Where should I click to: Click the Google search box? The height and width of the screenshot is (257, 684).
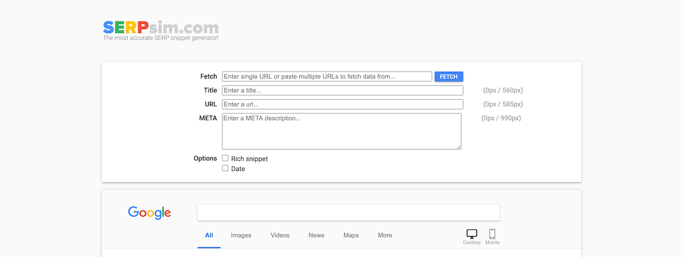[x=348, y=213]
